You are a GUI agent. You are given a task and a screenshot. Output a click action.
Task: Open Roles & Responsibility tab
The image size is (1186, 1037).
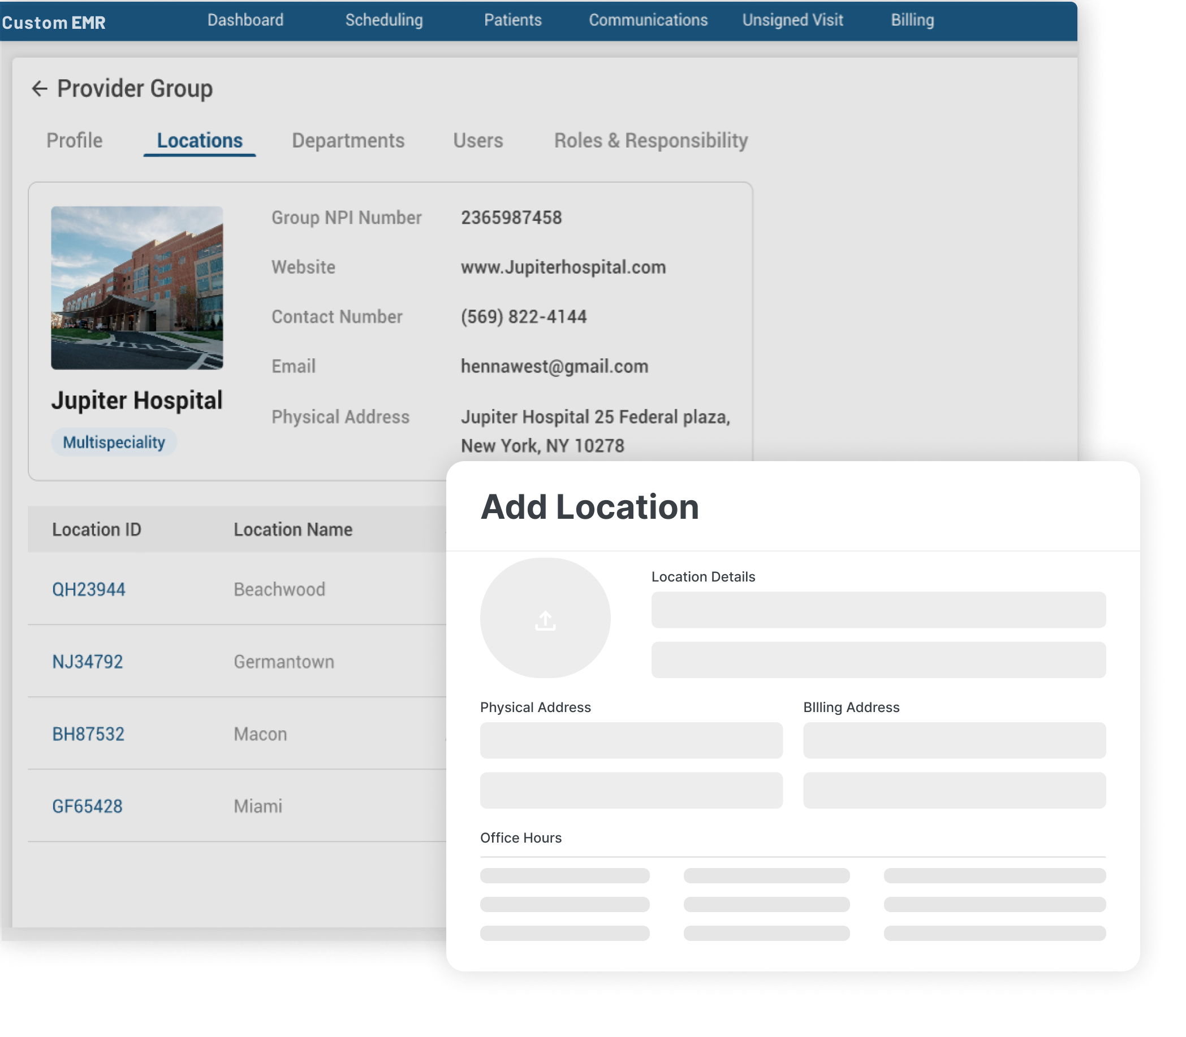[651, 141]
